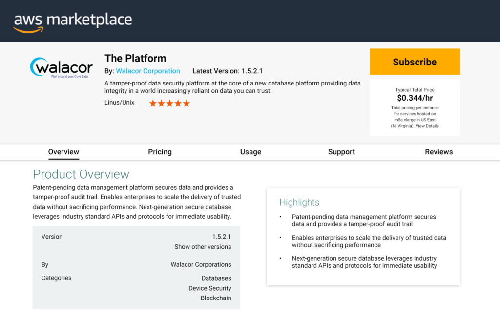
Task: Select the Overview tab
Action: point(63,152)
